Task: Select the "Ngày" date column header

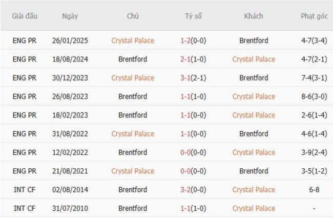Action: point(70,16)
